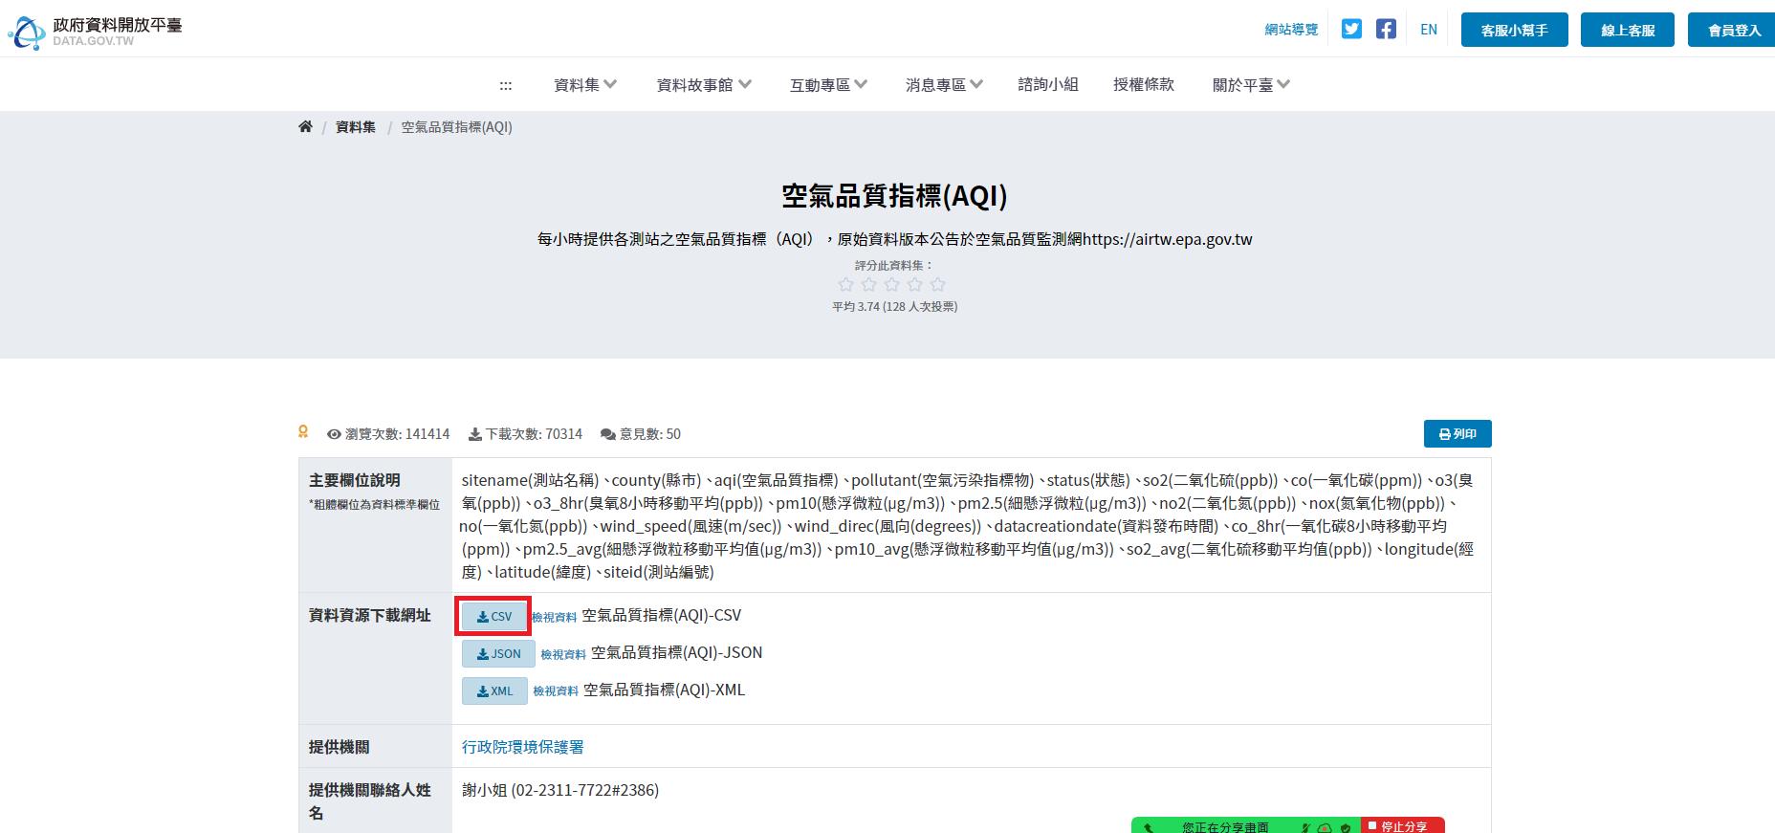Click the 列印 print button
The height and width of the screenshot is (833, 1775).
point(1457,433)
